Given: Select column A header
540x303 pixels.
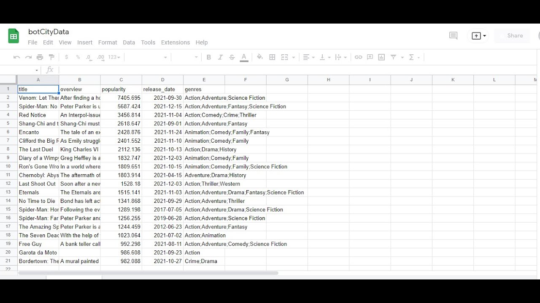Looking at the screenshot, I should 38,80.
